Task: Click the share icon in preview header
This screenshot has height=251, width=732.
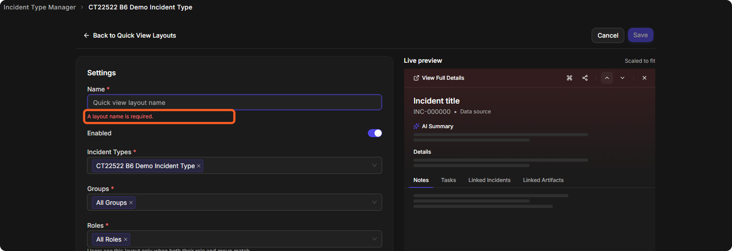Action: (x=585, y=78)
